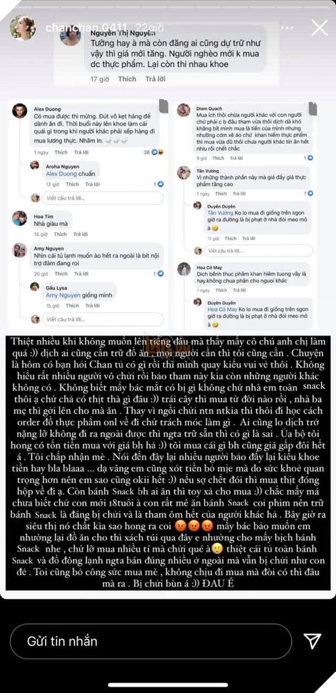
Task: Tap Alex Duong's profile picture
Action: coord(19,111)
